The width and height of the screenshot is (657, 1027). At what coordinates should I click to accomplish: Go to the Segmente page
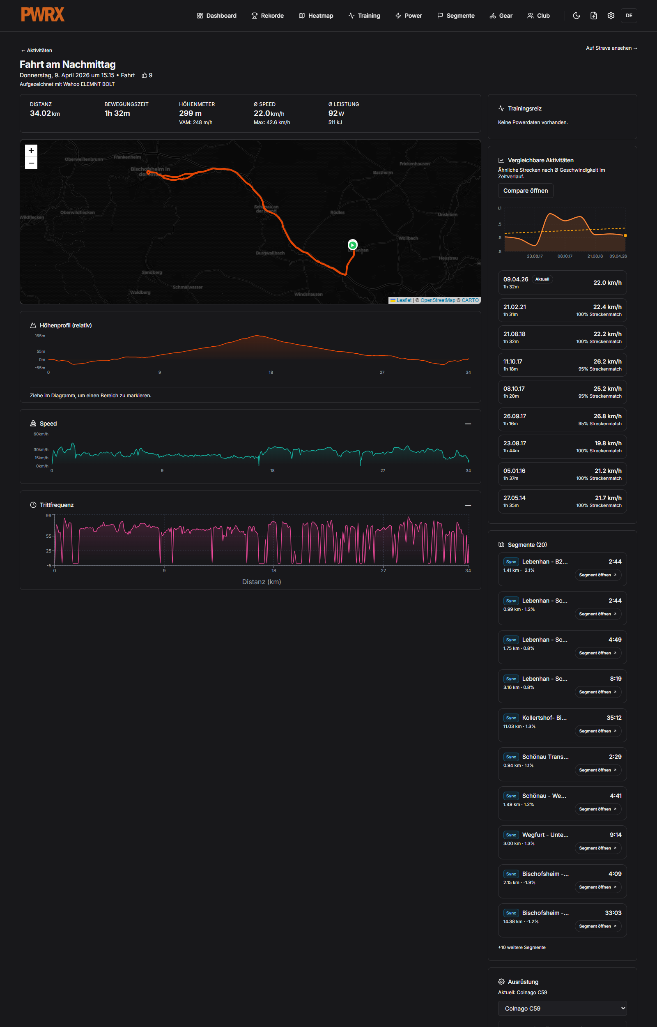456,16
